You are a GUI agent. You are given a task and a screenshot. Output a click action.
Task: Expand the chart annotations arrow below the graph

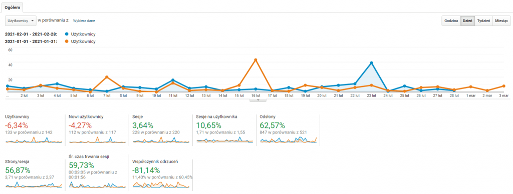(x=258, y=100)
